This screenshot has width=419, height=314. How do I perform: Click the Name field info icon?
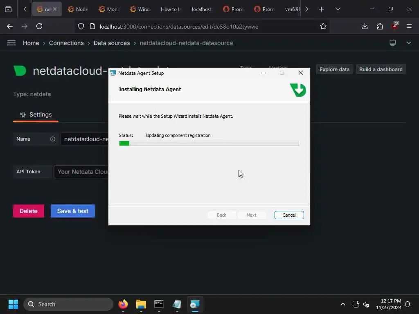pyautogui.click(x=53, y=139)
